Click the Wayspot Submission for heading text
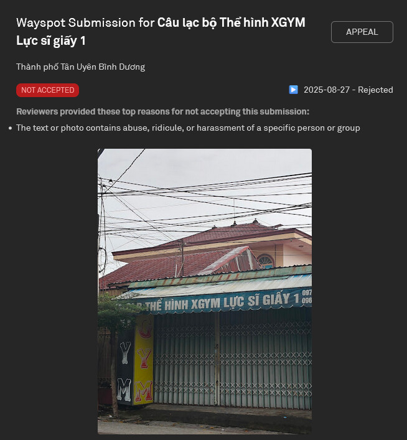Screen dimensions: 407x440 pyautogui.click(x=85, y=23)
